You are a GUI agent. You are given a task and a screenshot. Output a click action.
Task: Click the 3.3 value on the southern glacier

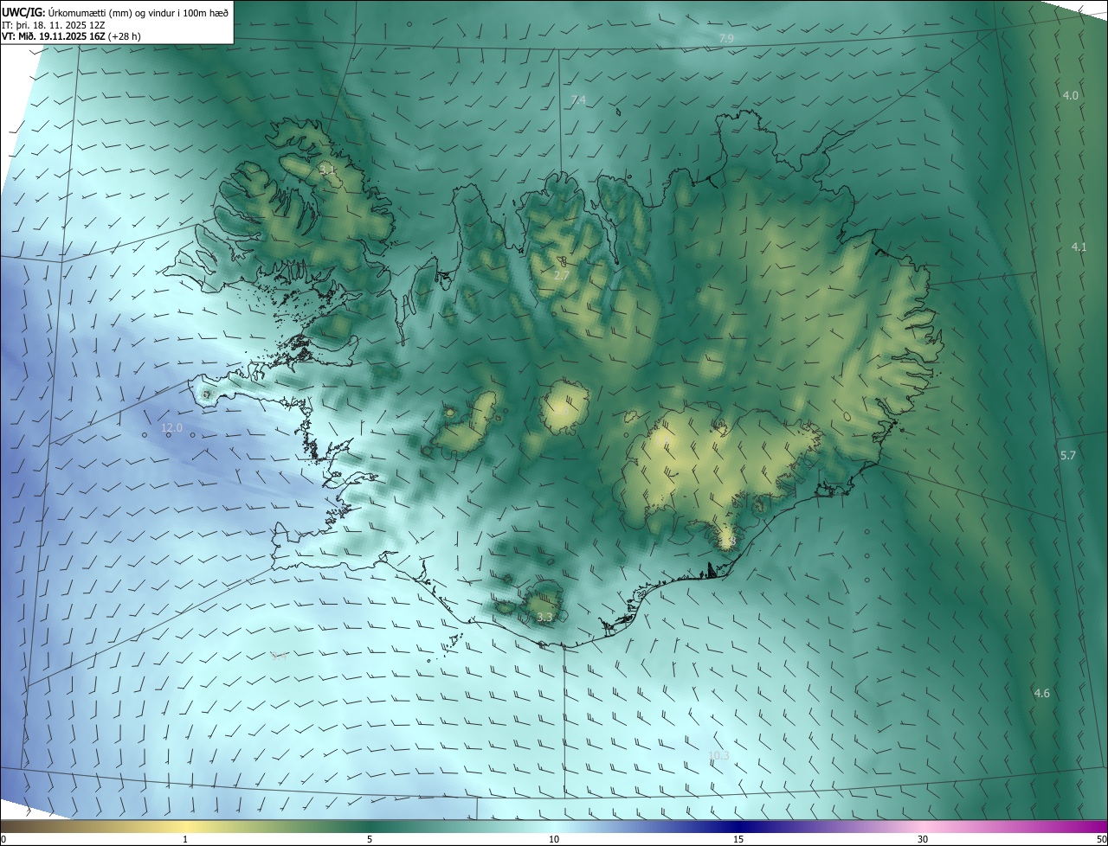point(544,618)
